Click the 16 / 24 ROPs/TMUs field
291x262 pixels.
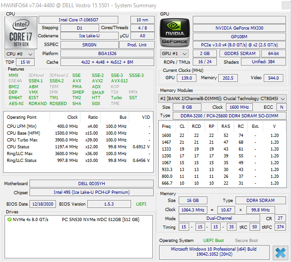[205, 62]
